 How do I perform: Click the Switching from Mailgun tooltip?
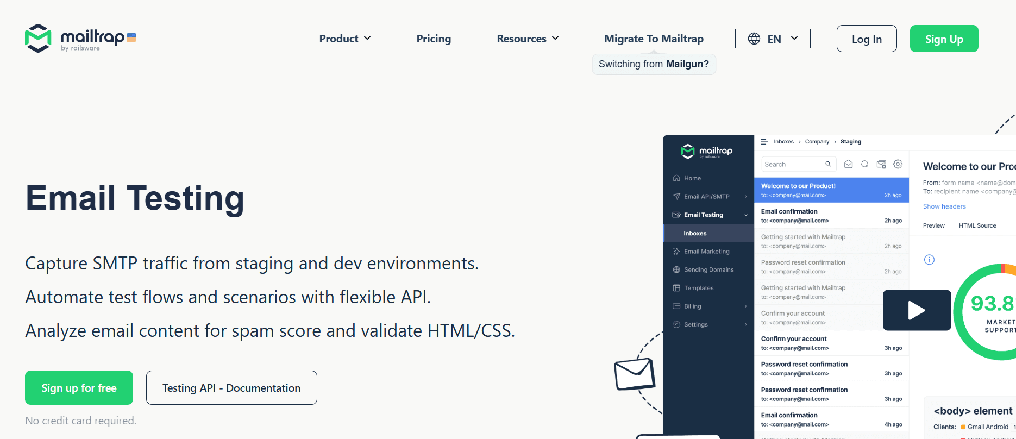tap(654, 64)
